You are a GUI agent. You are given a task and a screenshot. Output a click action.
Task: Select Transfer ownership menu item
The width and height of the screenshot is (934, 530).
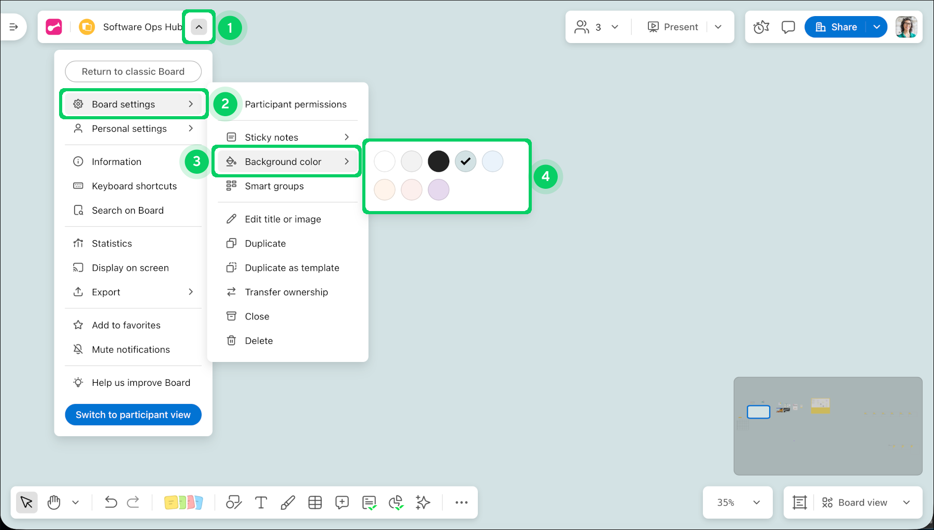point(286,292)
